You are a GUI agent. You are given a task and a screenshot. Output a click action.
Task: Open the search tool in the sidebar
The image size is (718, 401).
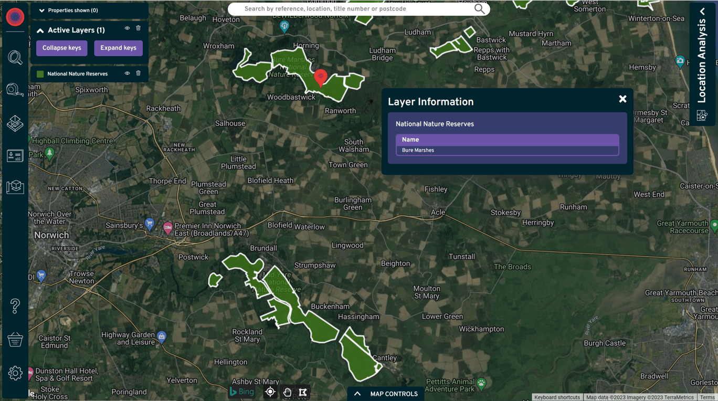point(15,58)
